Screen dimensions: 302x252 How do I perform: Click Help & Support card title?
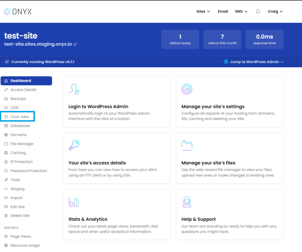199,219
